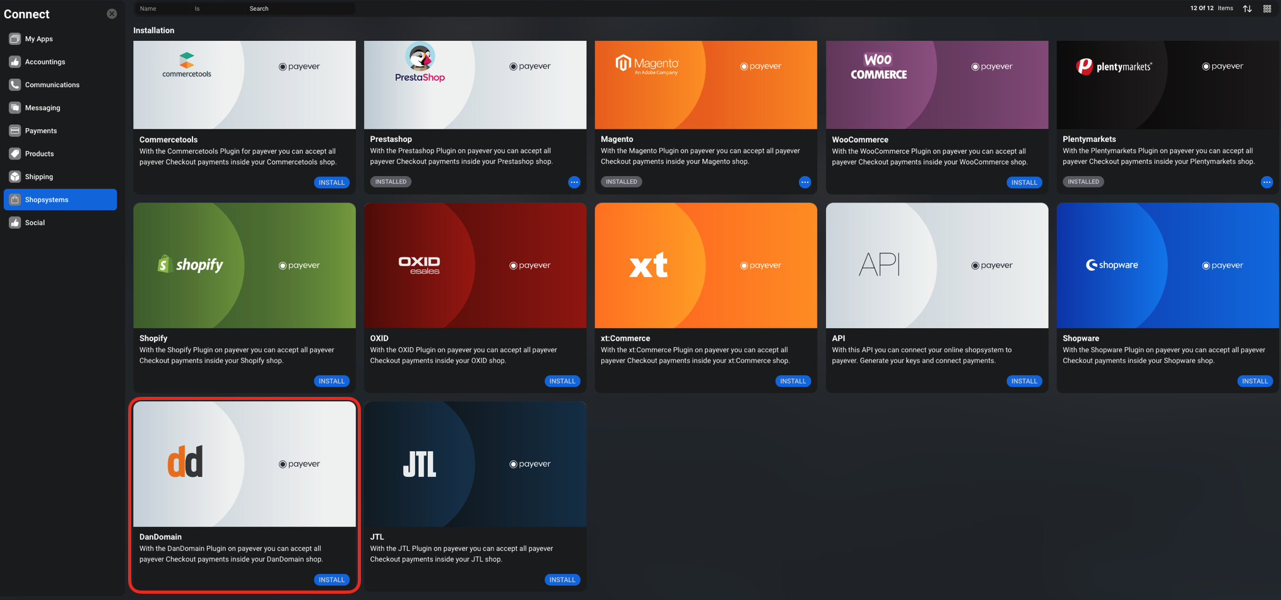Select the Products tag icon
The image size is (1281, 600).
(15, 153)
